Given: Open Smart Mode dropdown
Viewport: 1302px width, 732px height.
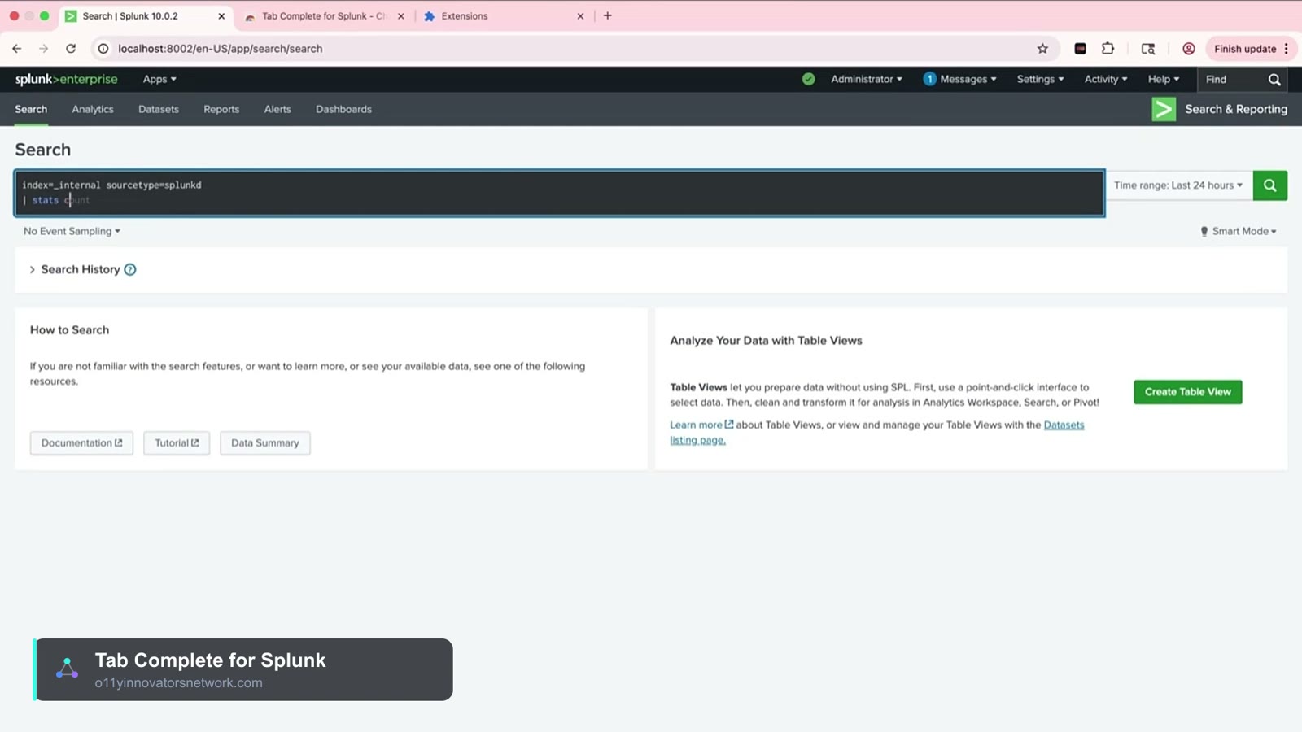Looking at the screenshot, I should tap(1239, 231).
